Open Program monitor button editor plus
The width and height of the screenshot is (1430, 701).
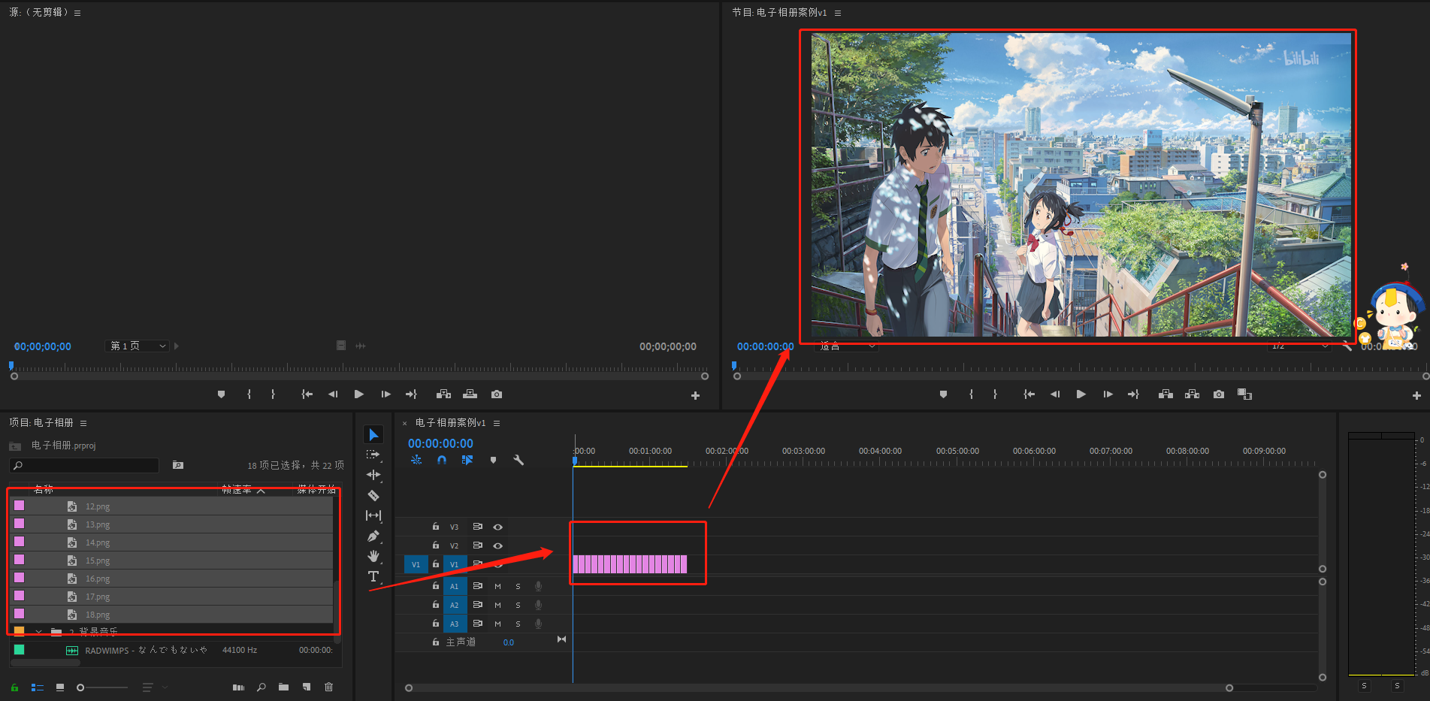[x=1416, y=395]
